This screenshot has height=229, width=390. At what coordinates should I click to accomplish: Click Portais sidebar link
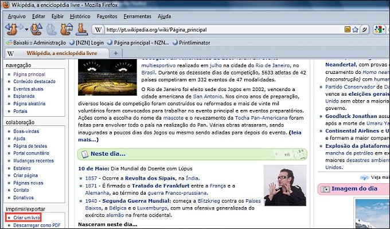coord(21,111)
